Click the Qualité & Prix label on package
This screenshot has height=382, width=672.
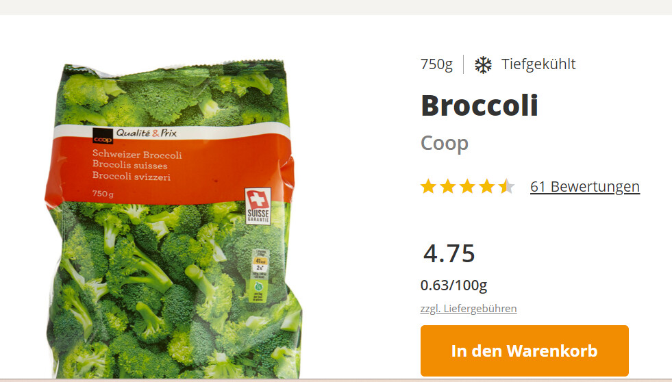pyautogui.click(x=147, y=133)
